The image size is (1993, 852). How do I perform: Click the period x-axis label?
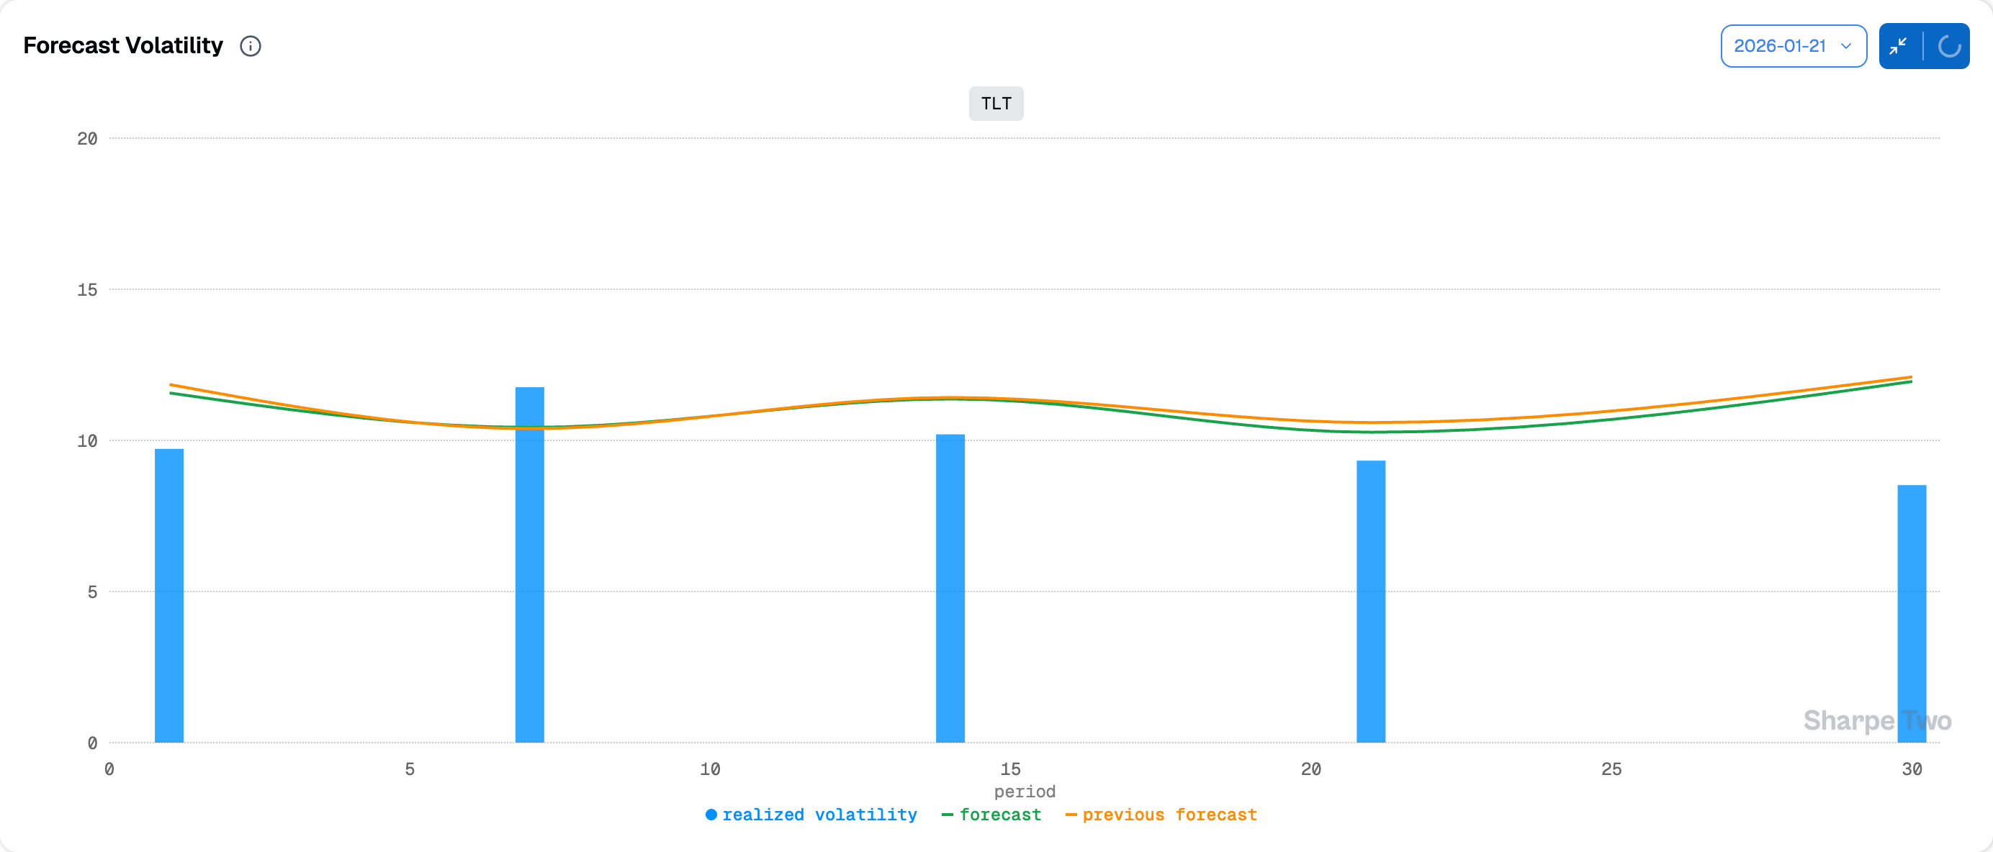pyautogui.click(x=1025, y=791)
